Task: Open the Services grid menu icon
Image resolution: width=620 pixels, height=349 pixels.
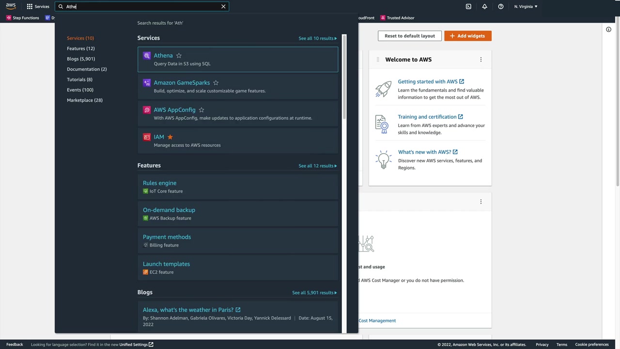Action: coord(30,6)
